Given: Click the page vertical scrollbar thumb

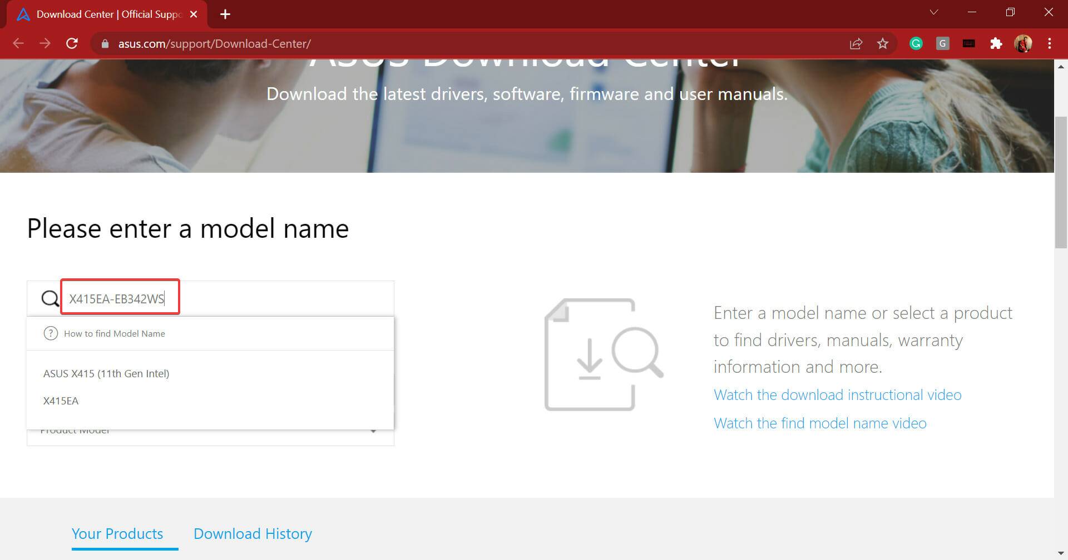Looking at the screenshot, I should [x=1061, y=182].
